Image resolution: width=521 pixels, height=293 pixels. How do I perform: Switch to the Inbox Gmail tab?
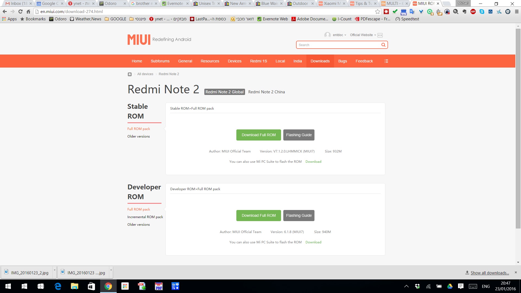click(18, 4)
